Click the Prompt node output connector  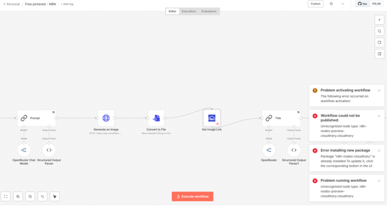coord(56,118)
